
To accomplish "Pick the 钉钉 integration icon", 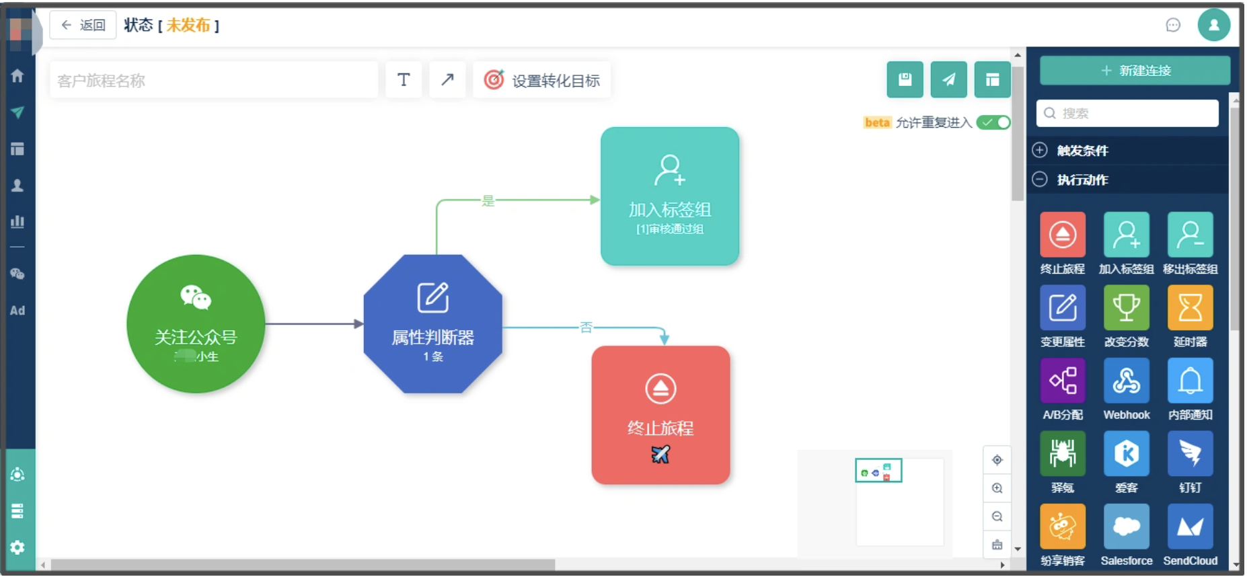I will (1191, 454).
